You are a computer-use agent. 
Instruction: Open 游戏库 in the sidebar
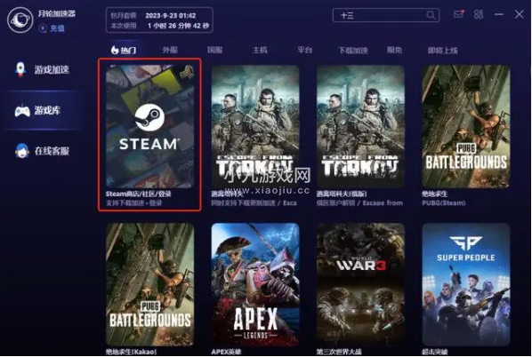pos(43,110)
